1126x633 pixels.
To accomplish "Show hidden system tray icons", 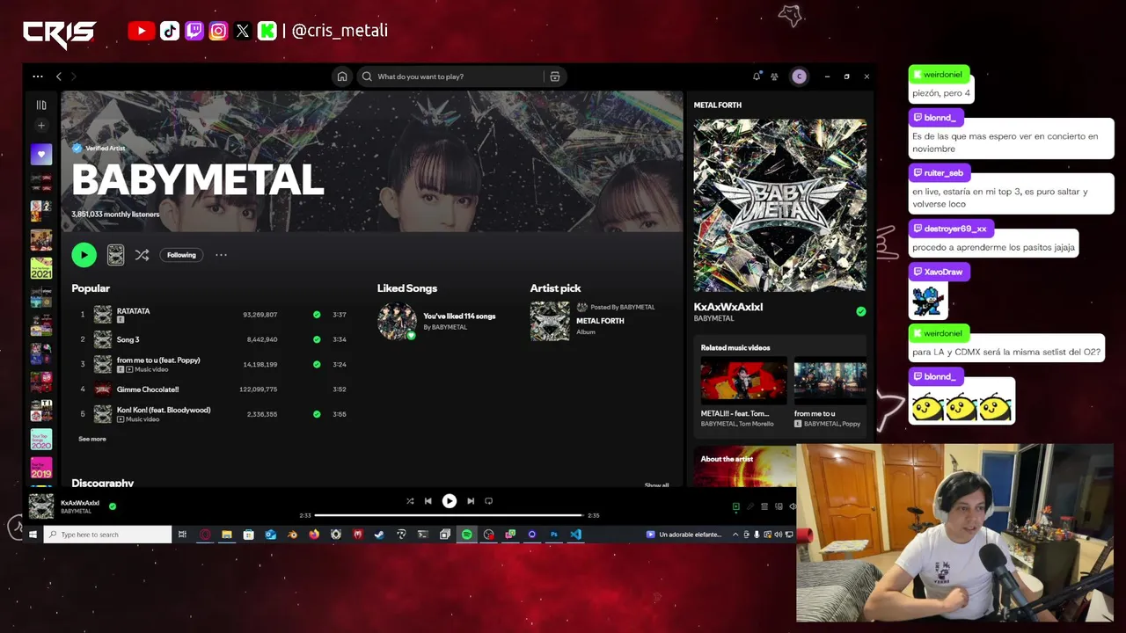I will tap(735, 535).
